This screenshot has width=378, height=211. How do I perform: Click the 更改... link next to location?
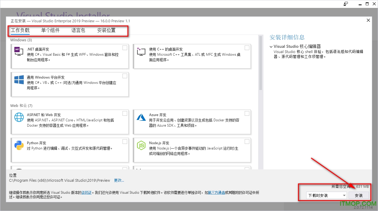(x=119, y=180)
